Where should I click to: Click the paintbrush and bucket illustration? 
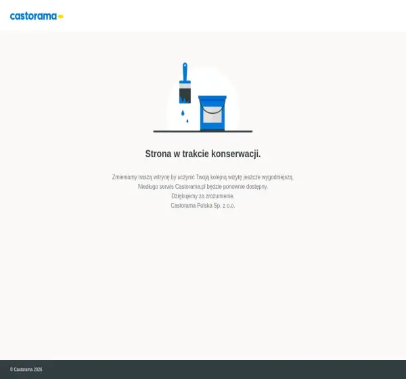coord(203,97)
